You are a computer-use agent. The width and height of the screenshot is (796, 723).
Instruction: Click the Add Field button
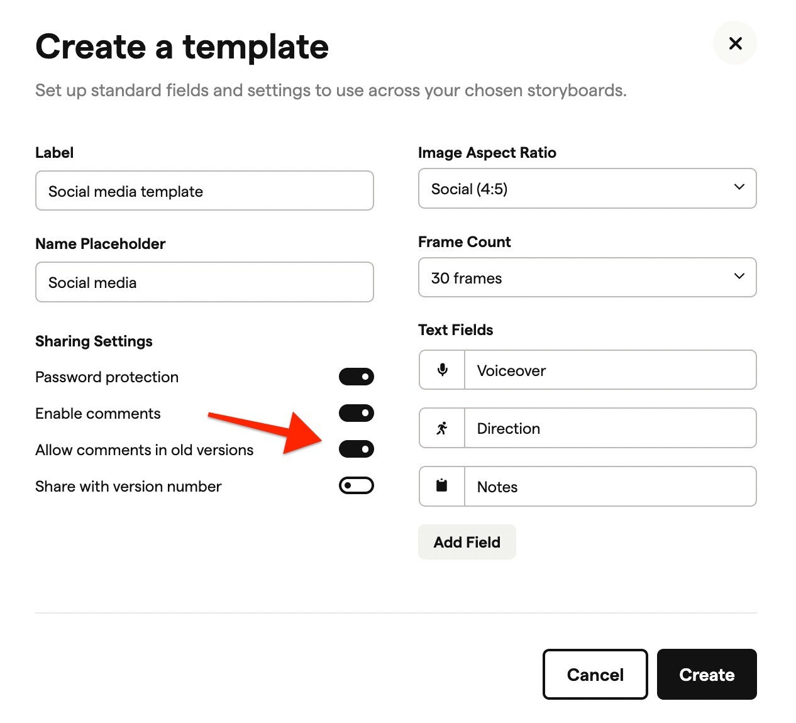467,542
